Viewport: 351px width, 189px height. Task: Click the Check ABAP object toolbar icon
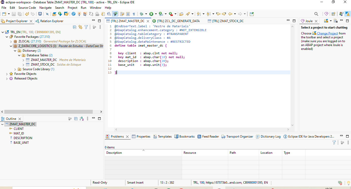click(x=74, y=14)
